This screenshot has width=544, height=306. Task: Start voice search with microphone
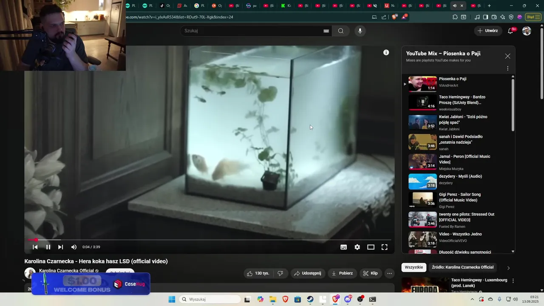(360, 31)
